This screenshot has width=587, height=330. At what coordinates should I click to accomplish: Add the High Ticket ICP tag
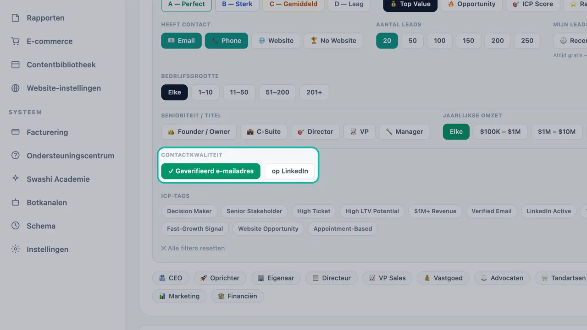coord(314,211)
